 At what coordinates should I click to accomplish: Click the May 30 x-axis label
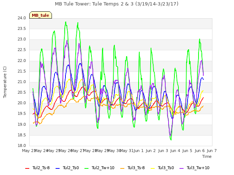tap(114, 151)
